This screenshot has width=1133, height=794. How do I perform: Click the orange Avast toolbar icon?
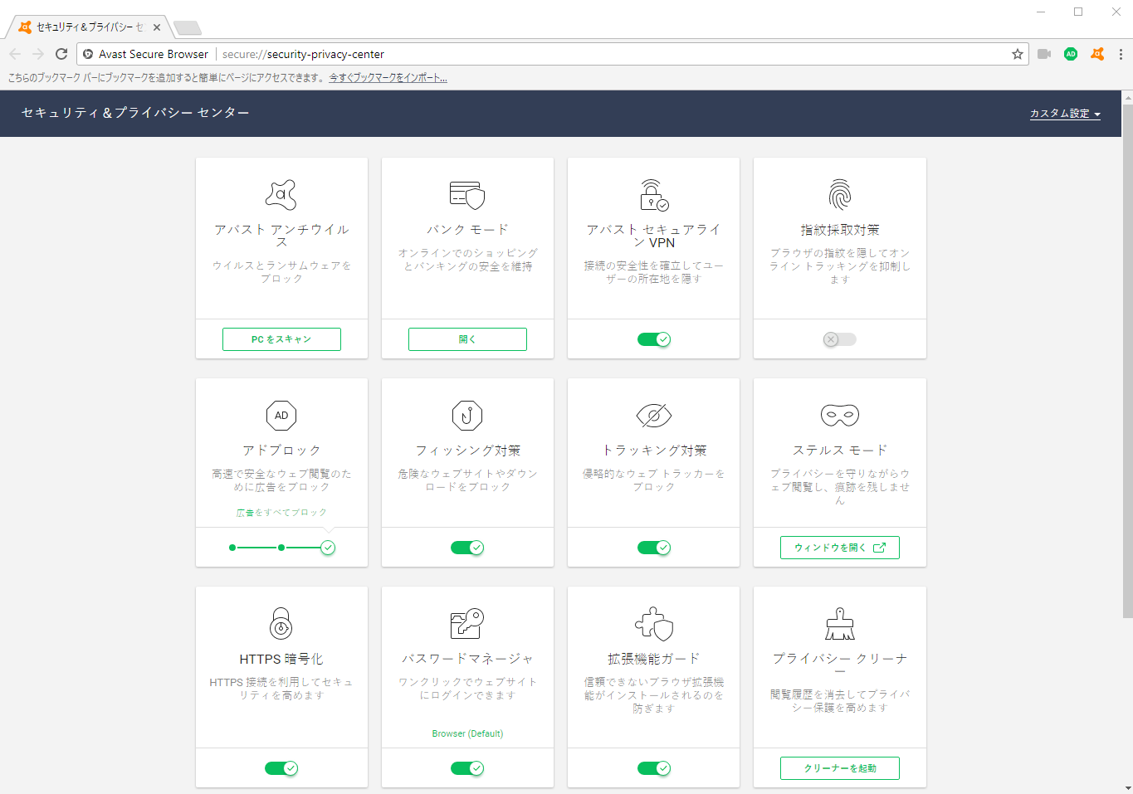[1097, 54]
